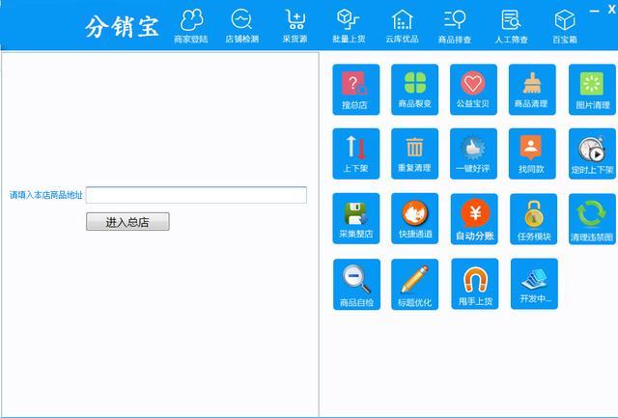Open 重复清理 trash can tile

click(x=414, y=153)
